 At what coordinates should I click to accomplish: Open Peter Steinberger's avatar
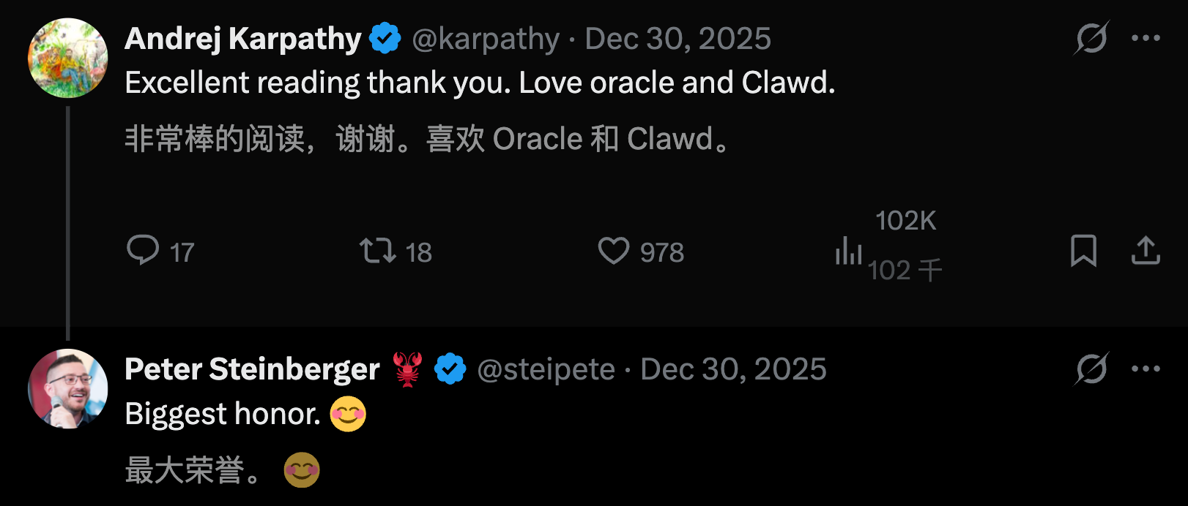click(67, 389)
